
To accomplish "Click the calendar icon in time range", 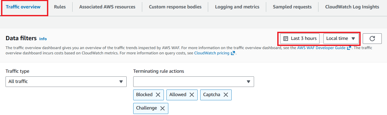I will click(285, 39).
